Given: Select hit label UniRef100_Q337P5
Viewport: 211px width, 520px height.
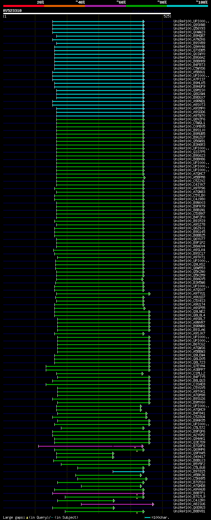Looking at the screenshot, I should 189,152.
